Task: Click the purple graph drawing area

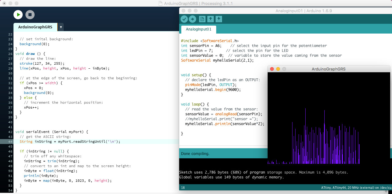Action: (329, 118)
